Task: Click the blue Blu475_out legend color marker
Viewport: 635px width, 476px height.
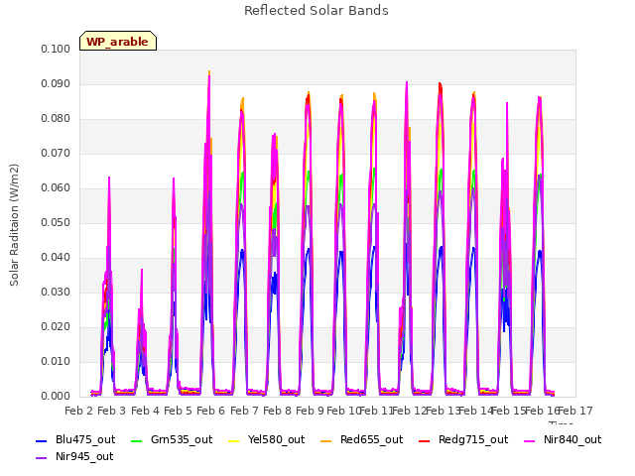Action: [42, 440]
